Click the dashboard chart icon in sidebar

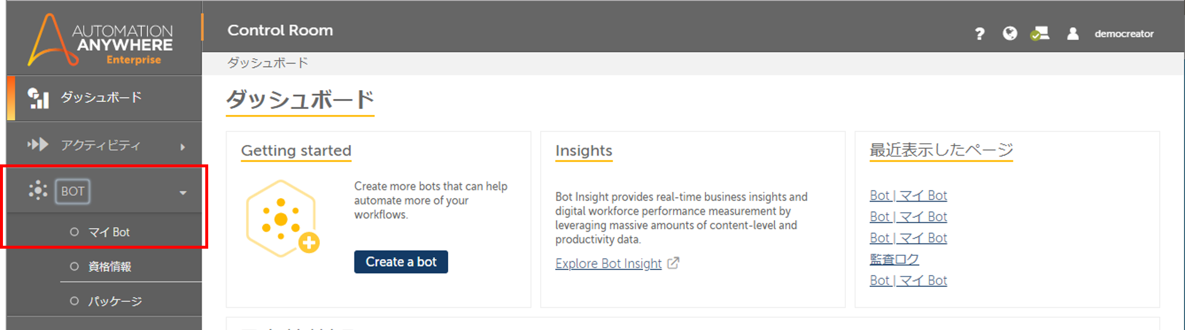pos(38,98)
